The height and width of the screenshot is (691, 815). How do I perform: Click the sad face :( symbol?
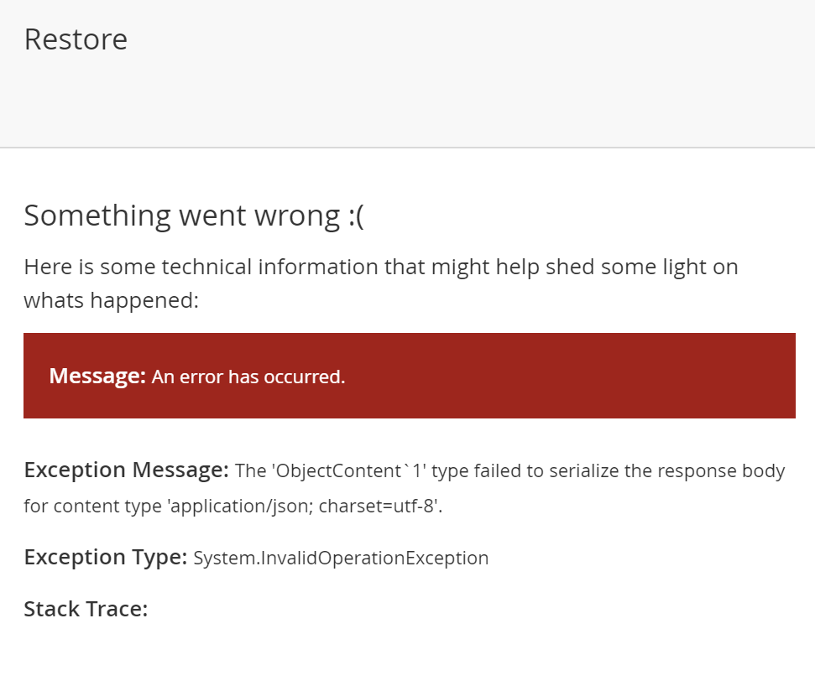(x=356, y=216)
